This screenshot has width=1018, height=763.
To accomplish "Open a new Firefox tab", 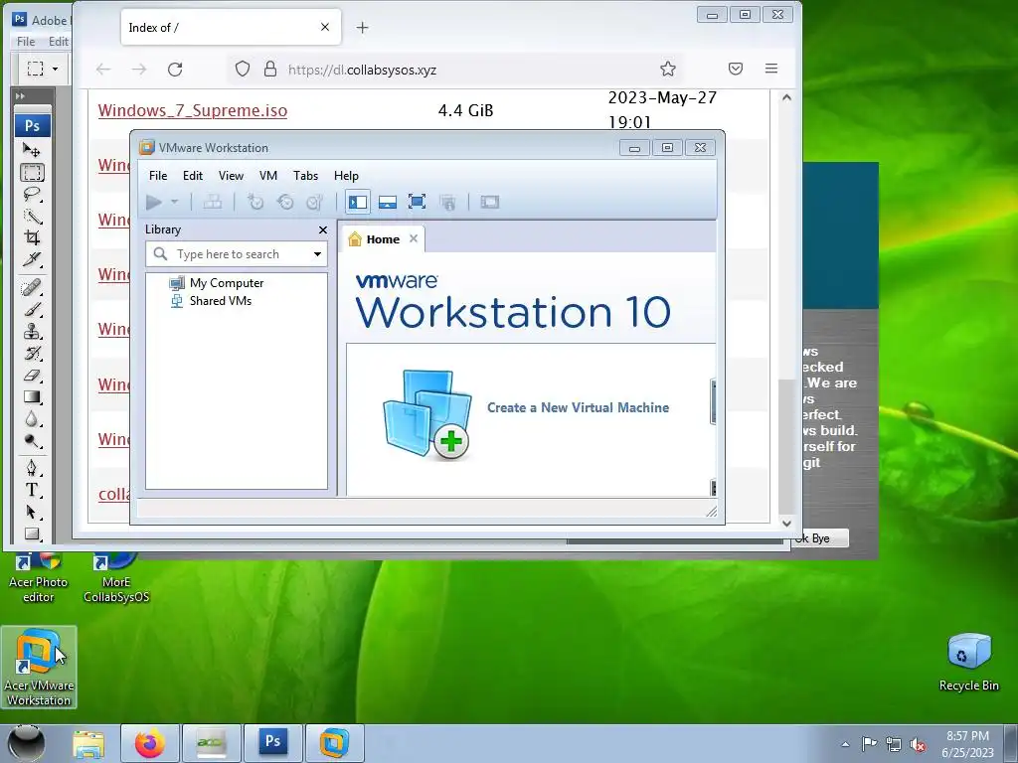I will pos(362,27).
